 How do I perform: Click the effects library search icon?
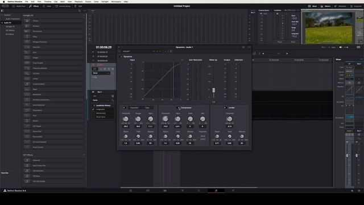[80, 11]
